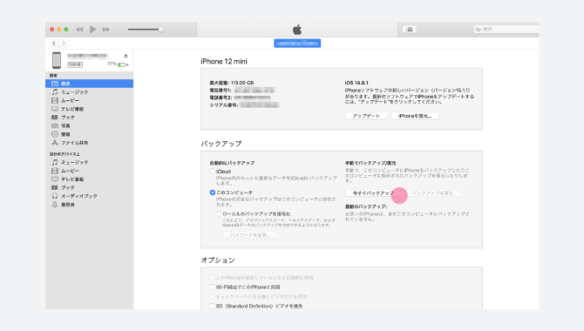Viewport: 584px width, 331px height.
Task: Go forward with the right chevron
Action: (x=64, y=44)
